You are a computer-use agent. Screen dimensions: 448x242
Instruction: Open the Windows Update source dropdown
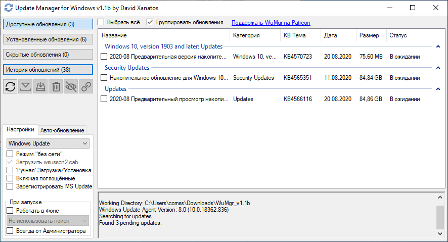[x=48, y=143]
